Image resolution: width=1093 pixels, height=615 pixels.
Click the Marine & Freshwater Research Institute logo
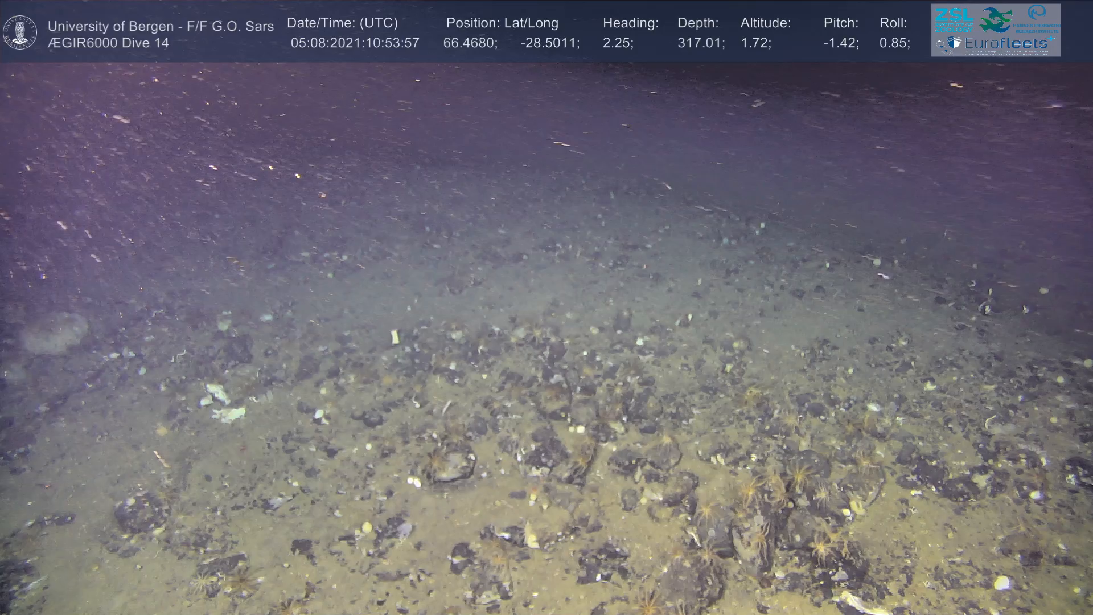point(1037,19)
